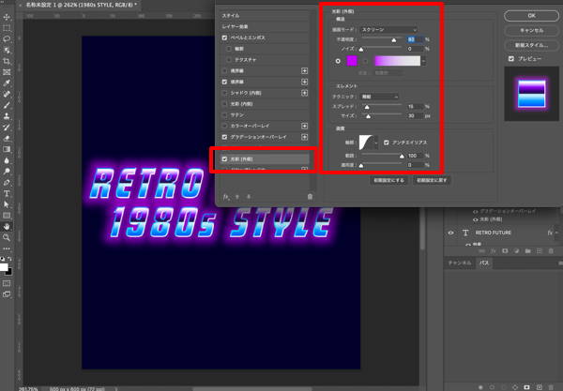Screen dimensions: 563x391
Task: Select the Path Selection arrow tool
Action: (7, 204)
